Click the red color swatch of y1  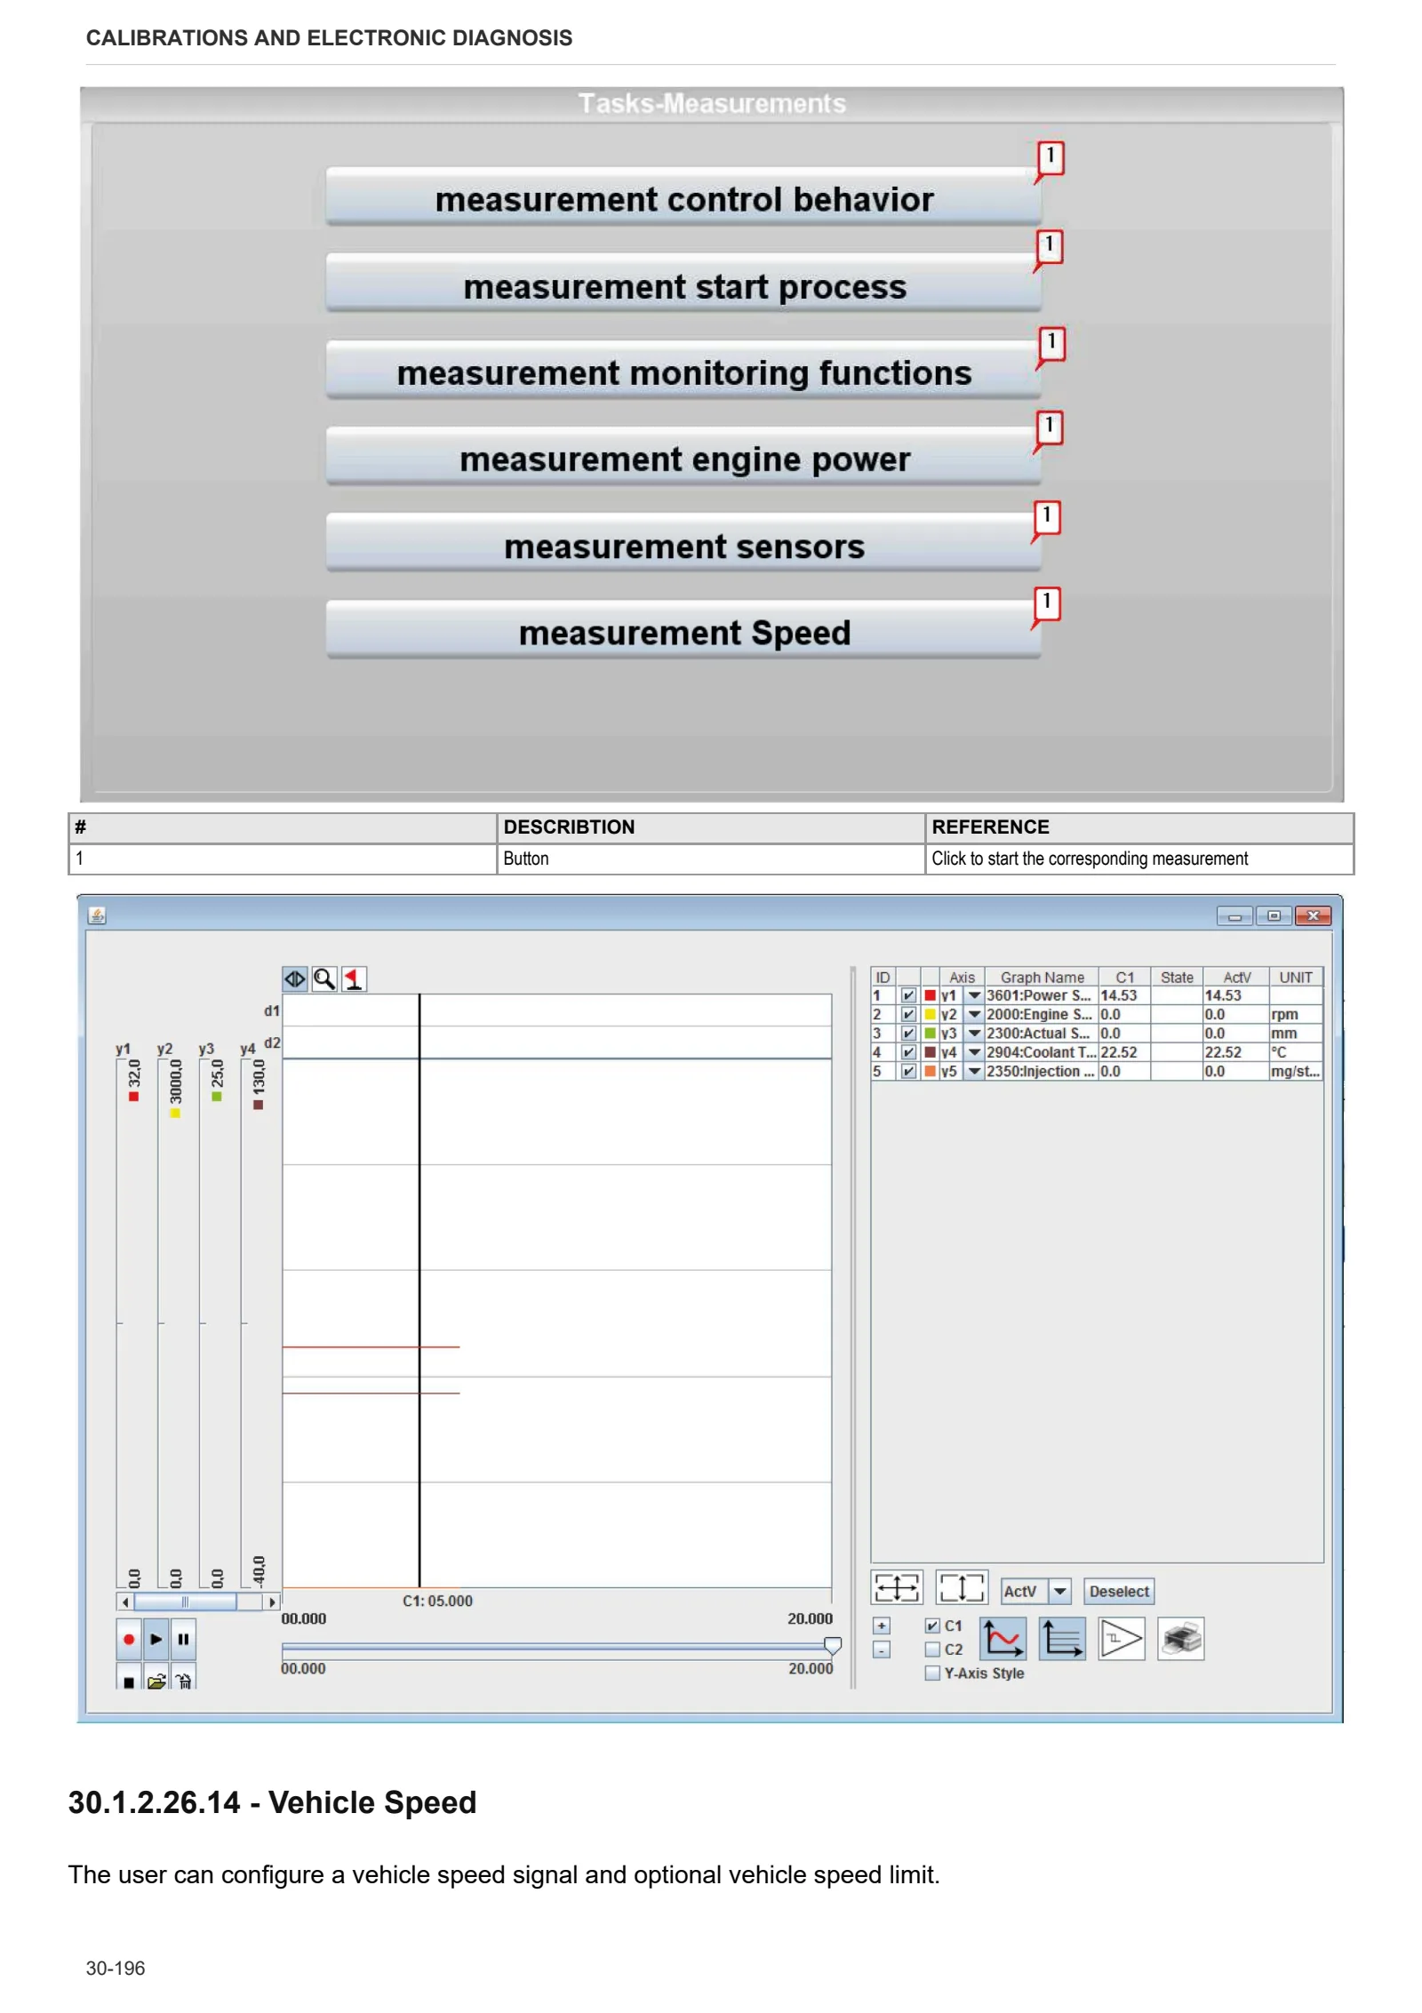(x=930, y=995)
